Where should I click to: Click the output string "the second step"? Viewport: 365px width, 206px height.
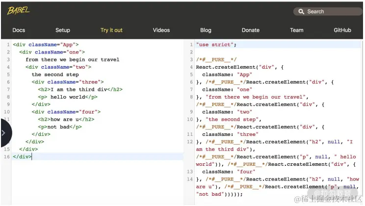click(232, 119)
